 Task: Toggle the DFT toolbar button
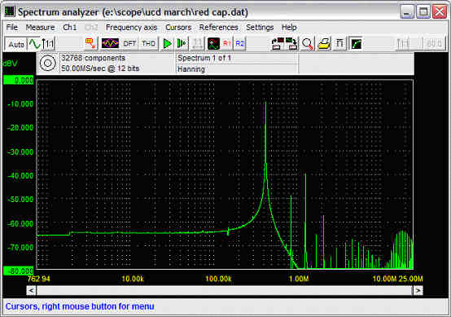coord(129,44)
